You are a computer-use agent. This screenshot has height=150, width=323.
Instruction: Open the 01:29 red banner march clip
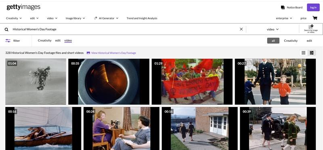(192, 82)
